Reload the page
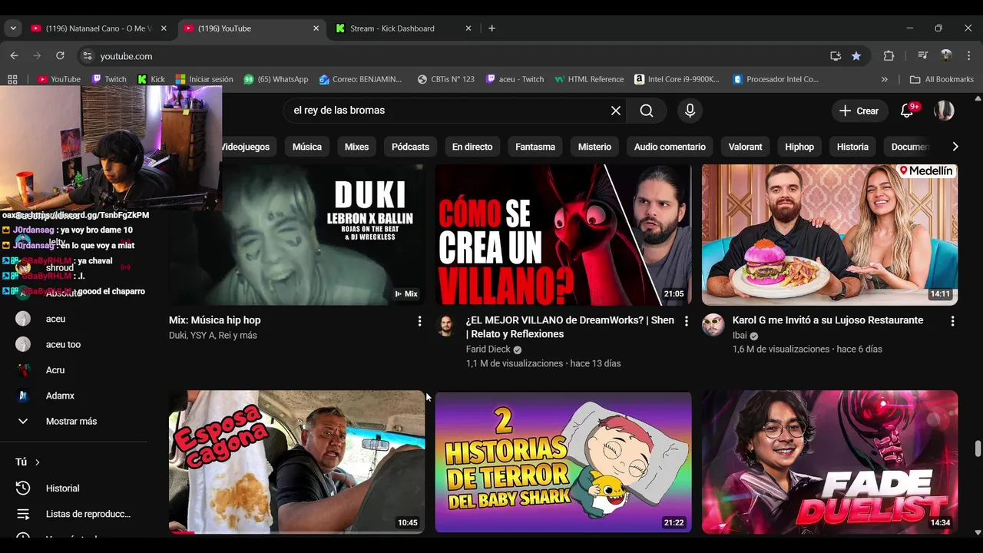Screen dimensions: 983x553 (60, 56)
